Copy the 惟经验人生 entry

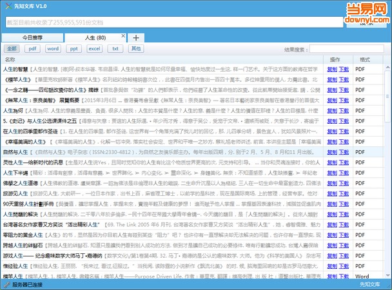[x=332, y=266]
